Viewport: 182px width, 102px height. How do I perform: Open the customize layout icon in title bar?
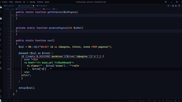(x=166, y=2)
